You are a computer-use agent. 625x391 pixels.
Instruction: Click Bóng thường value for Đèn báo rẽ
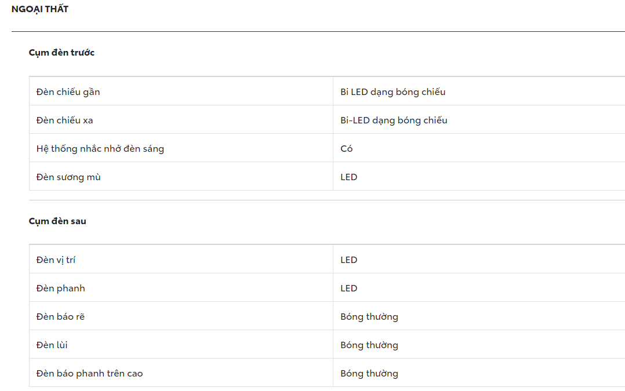(369, 317)
